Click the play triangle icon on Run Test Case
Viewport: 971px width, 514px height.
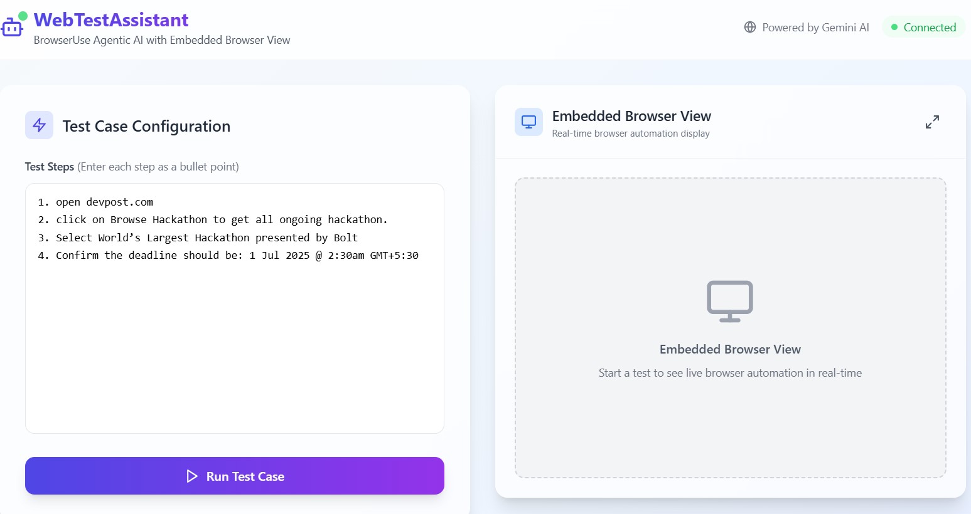[192, 476]
